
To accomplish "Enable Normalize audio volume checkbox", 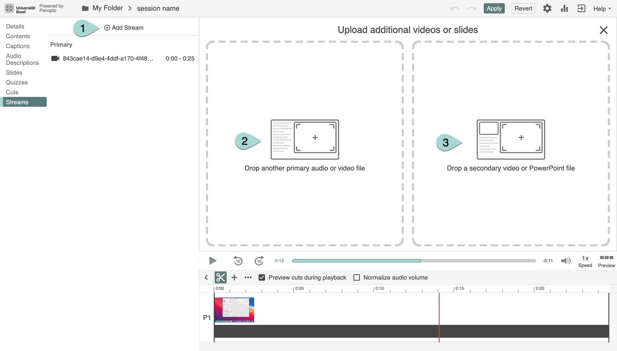I will pos(357,278).
